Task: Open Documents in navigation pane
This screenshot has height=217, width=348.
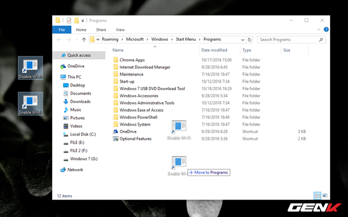Action: [80, 94]
